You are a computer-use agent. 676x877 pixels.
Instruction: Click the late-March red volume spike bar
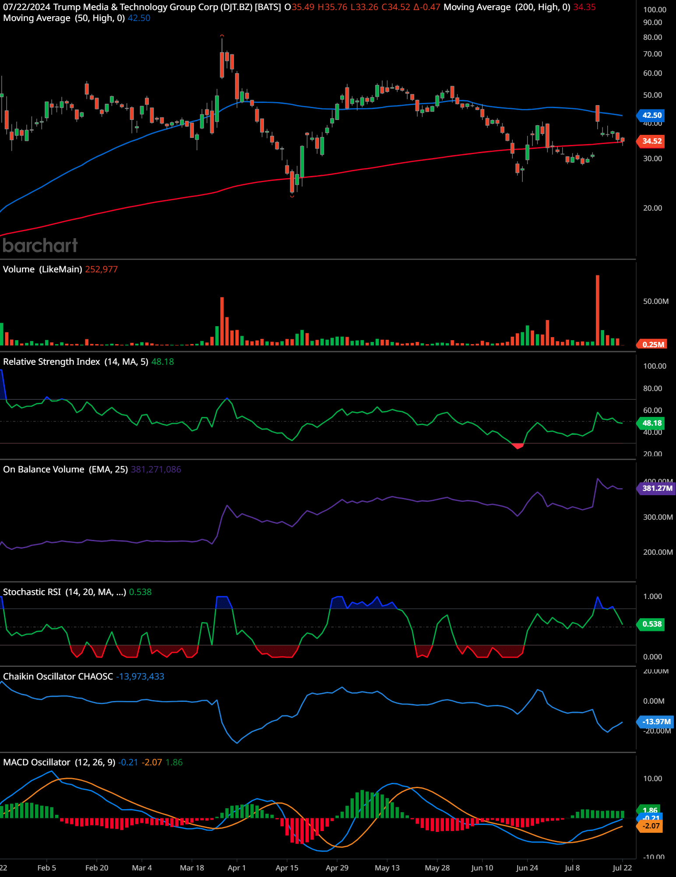click(x=222, y=321)
